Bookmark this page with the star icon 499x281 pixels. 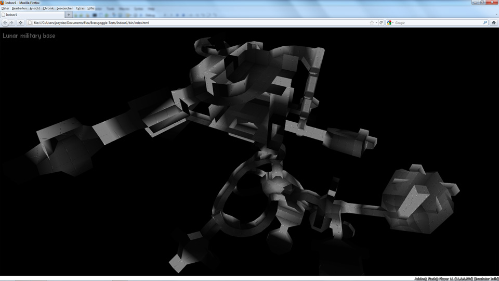click(372, 23)
